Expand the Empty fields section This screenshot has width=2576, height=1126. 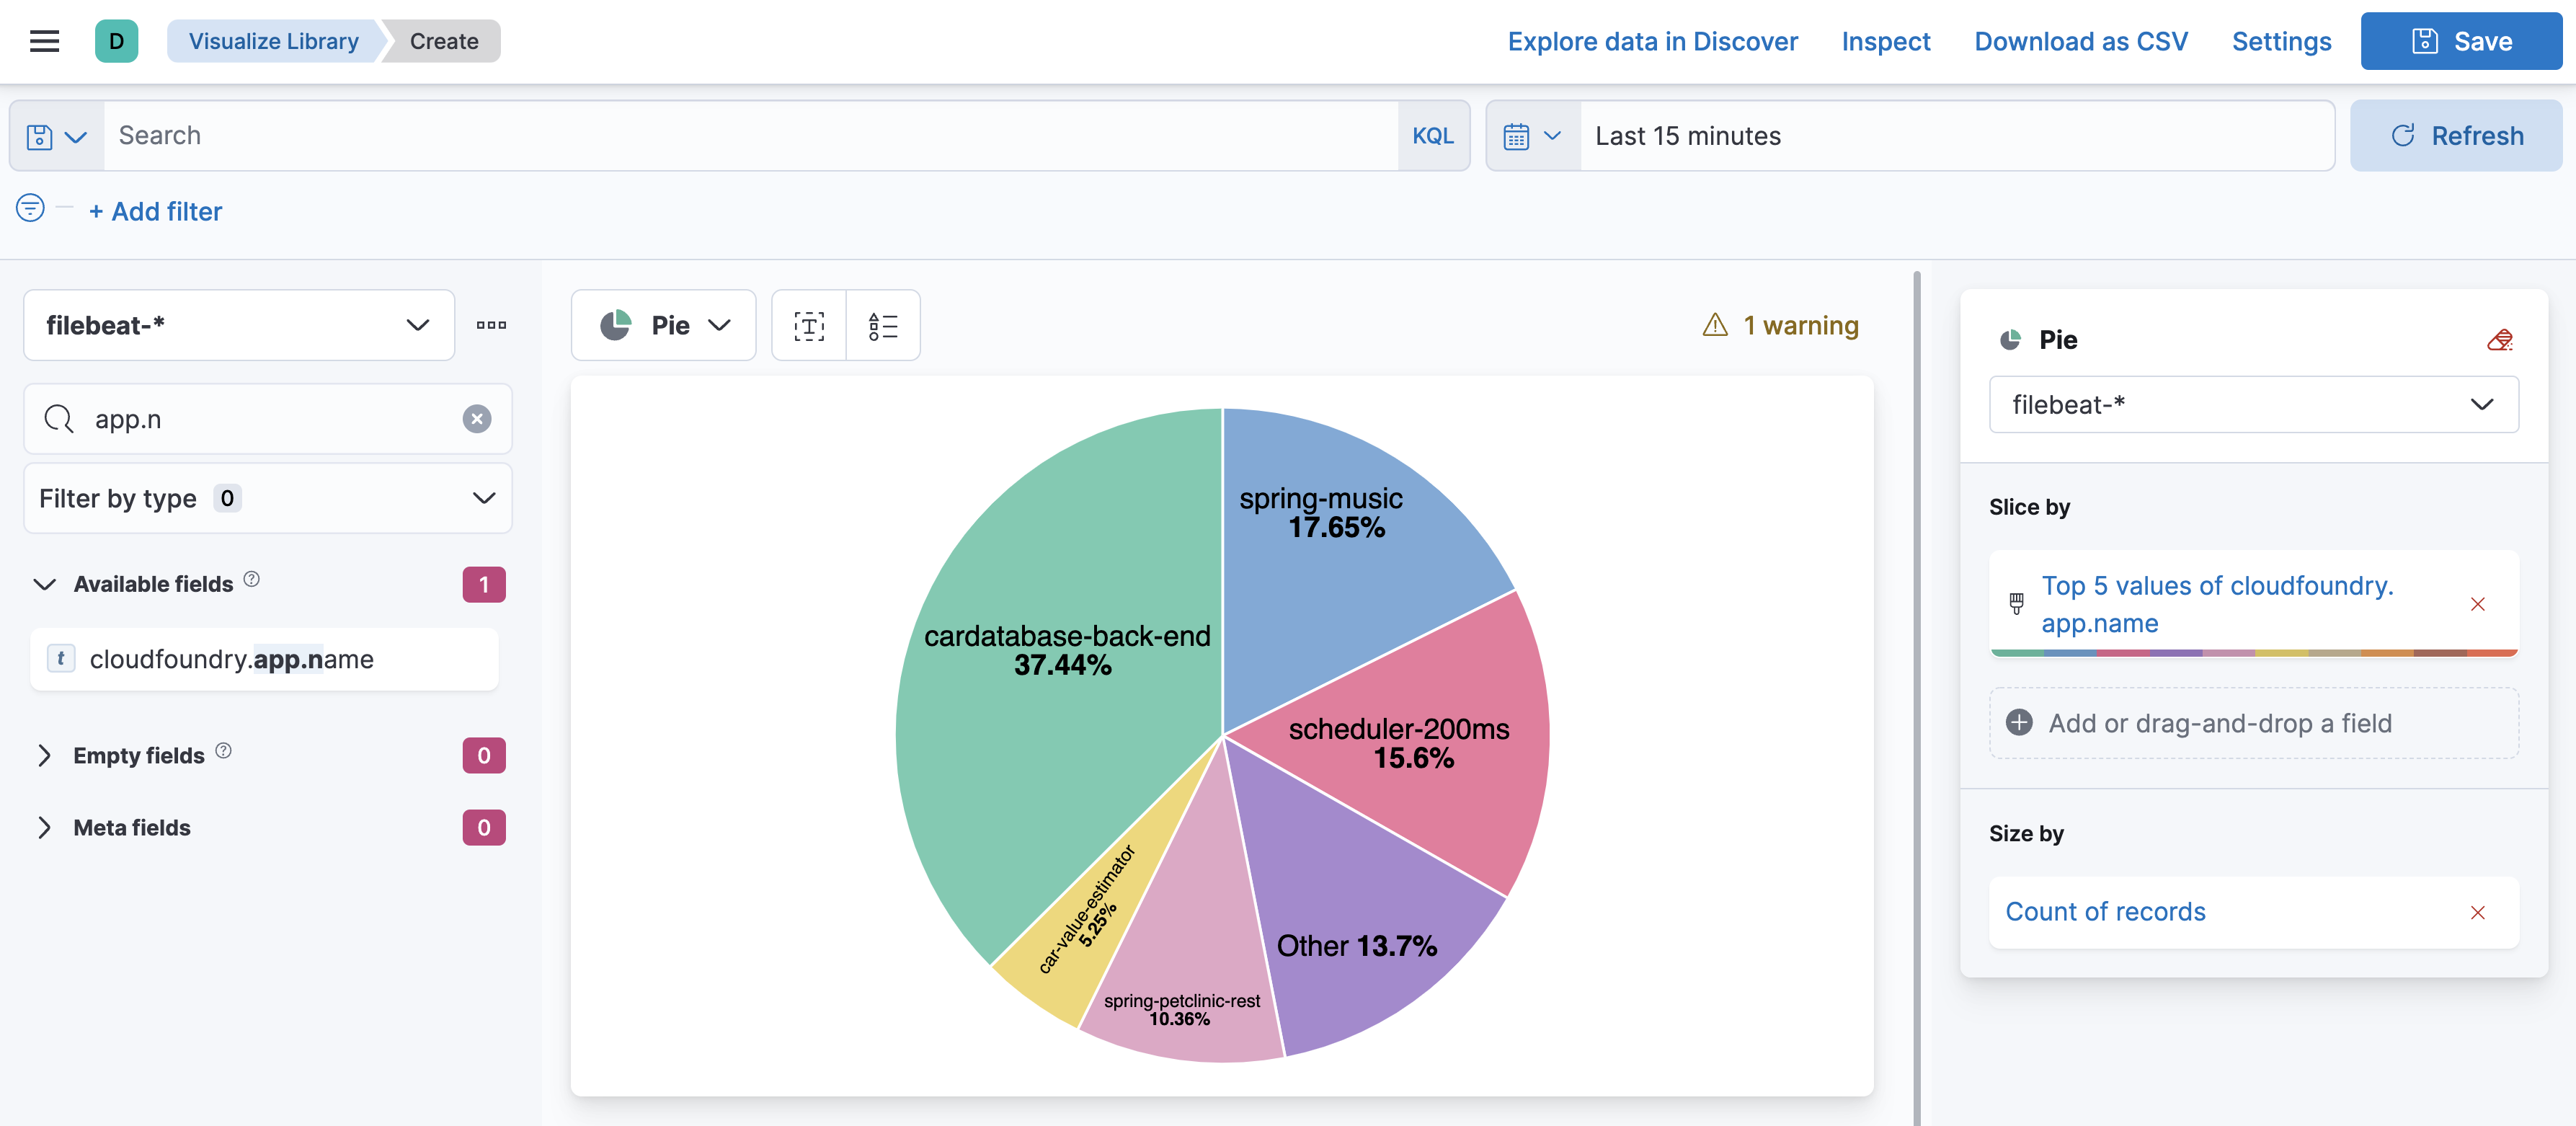coord(138,756)
